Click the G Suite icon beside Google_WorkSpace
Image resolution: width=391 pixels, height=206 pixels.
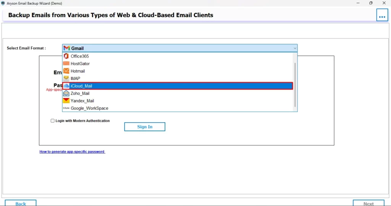(x=66, y=108)
